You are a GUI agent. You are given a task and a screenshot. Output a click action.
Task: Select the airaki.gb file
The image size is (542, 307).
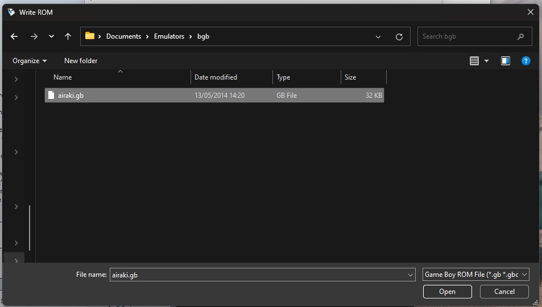click(214, 96)
